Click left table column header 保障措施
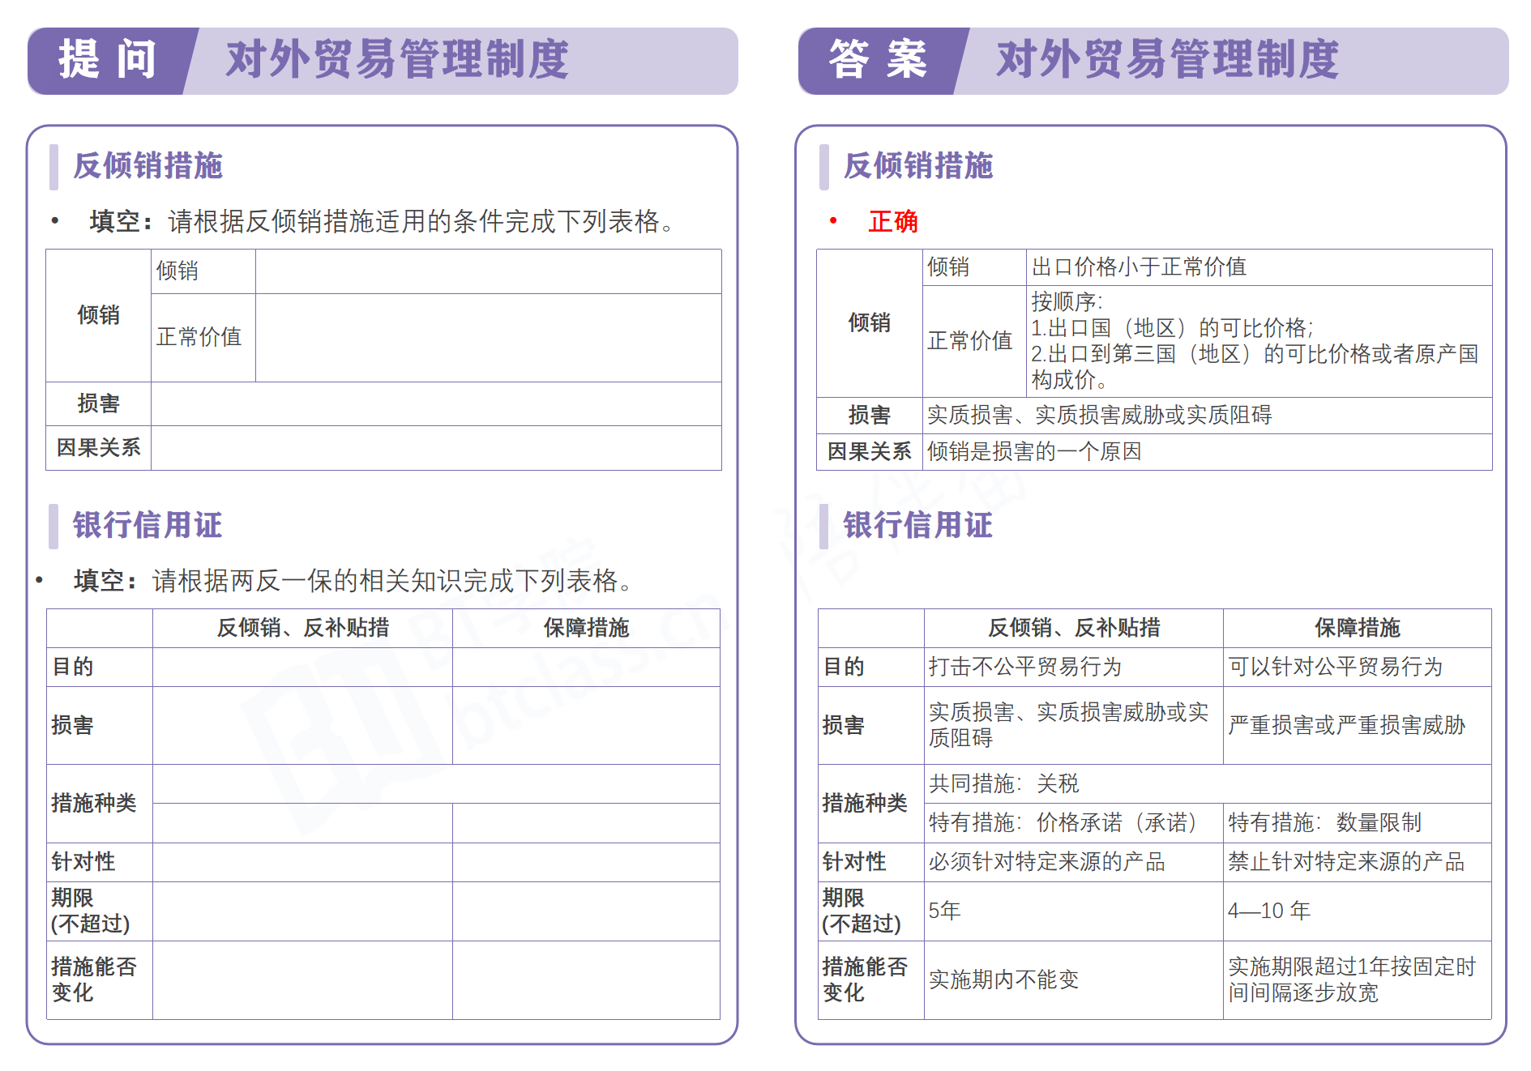 pyautogui.click(x=586, y=628)
